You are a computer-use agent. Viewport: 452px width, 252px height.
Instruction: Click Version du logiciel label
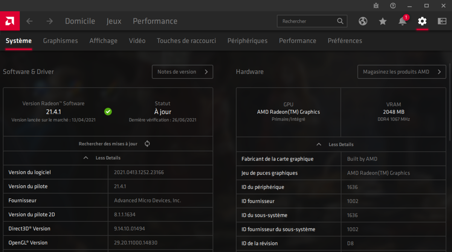(30, 172)
